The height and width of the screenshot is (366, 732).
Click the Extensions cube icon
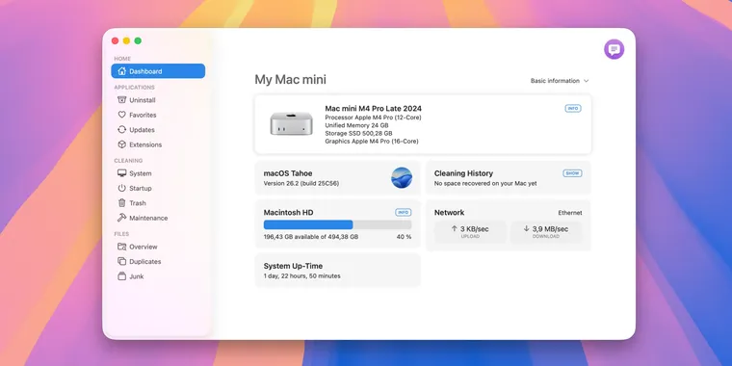[122, 144]
